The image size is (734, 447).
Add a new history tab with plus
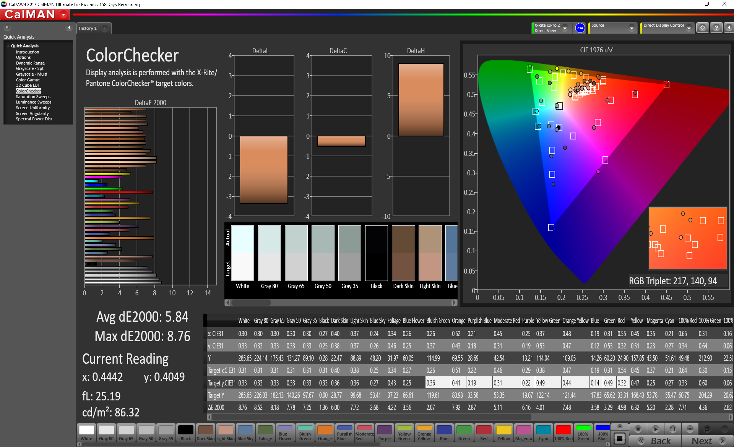tap(105, 29)
